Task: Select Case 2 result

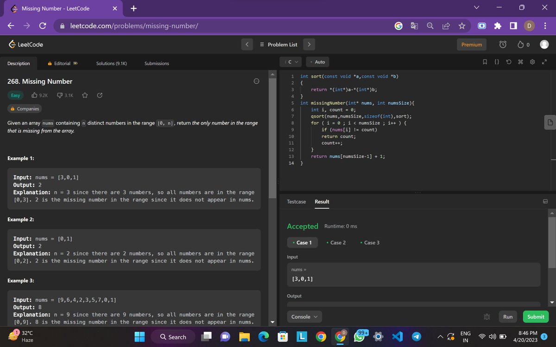Action: [x=336, y=242]
